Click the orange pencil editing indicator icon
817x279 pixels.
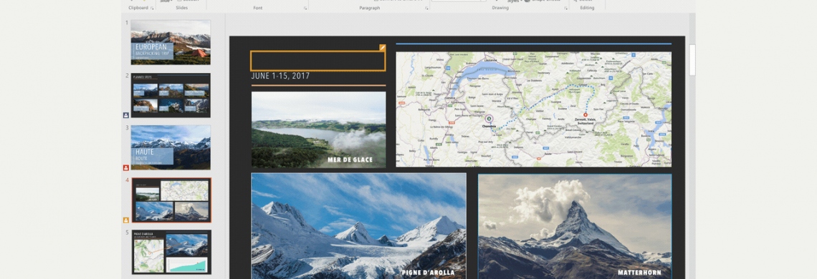(383, 47)
